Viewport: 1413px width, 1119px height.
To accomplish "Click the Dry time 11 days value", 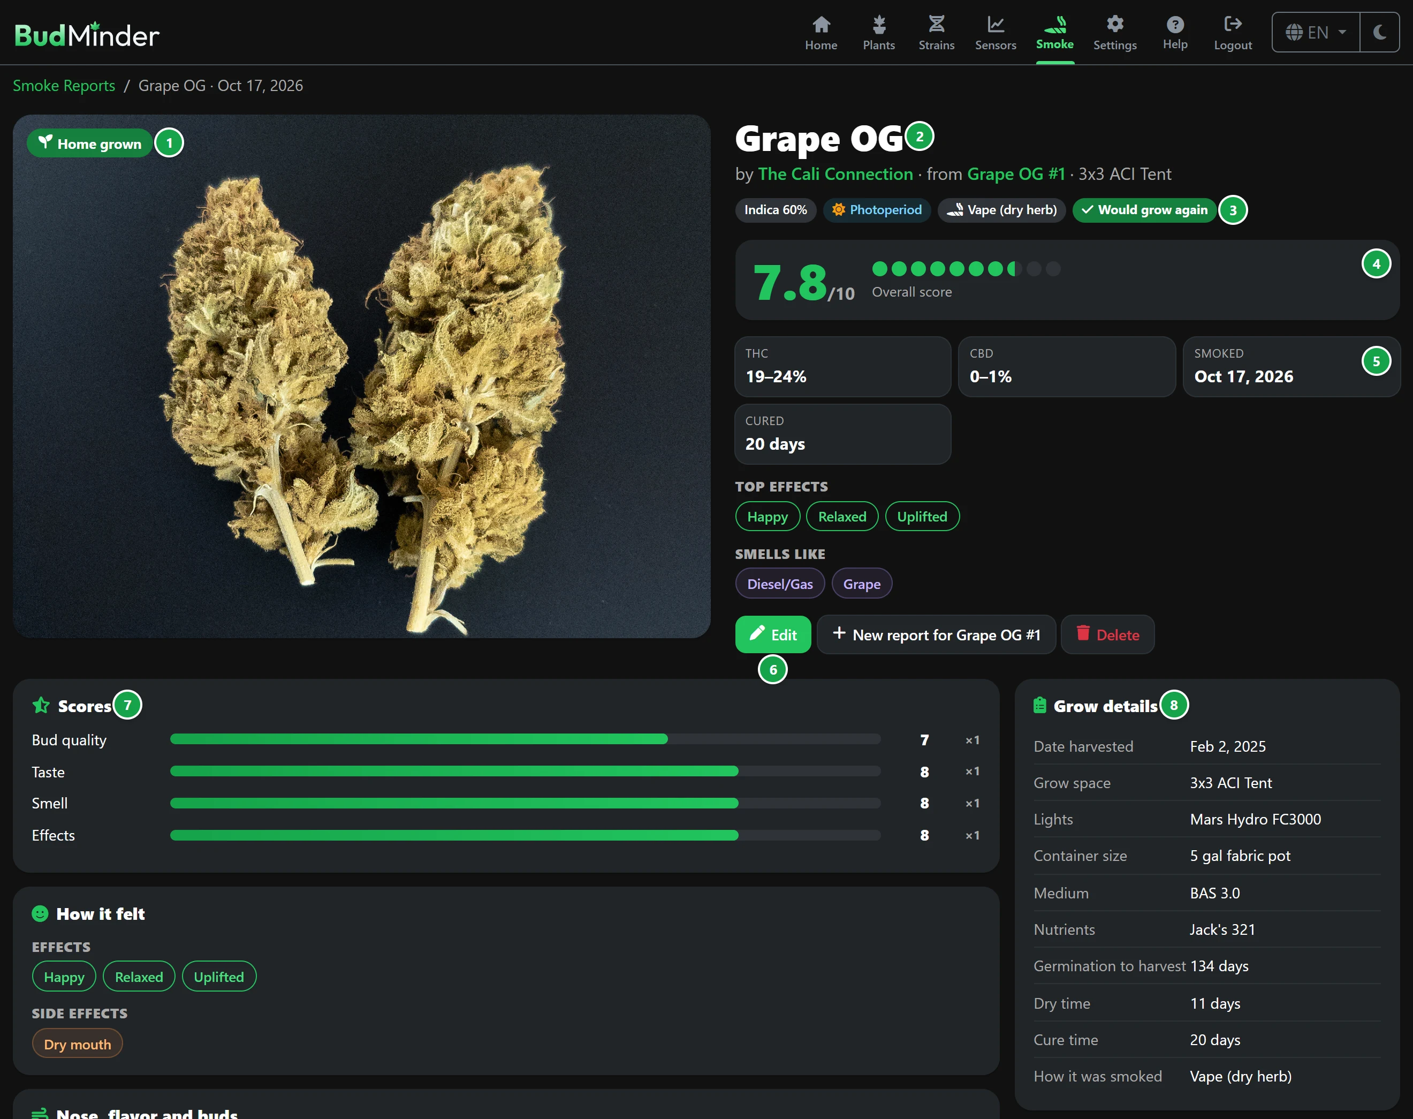I will pyautogui.click(x=1216, y=1004).
